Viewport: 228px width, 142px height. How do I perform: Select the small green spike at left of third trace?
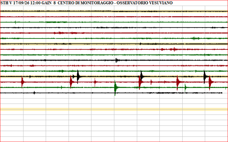(15, 22)
